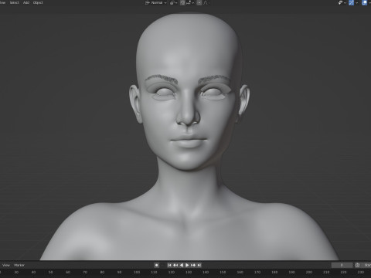Open the Add menu in viewport header
The width and height of the screenshot is (371, 278).
click(26, 2)
